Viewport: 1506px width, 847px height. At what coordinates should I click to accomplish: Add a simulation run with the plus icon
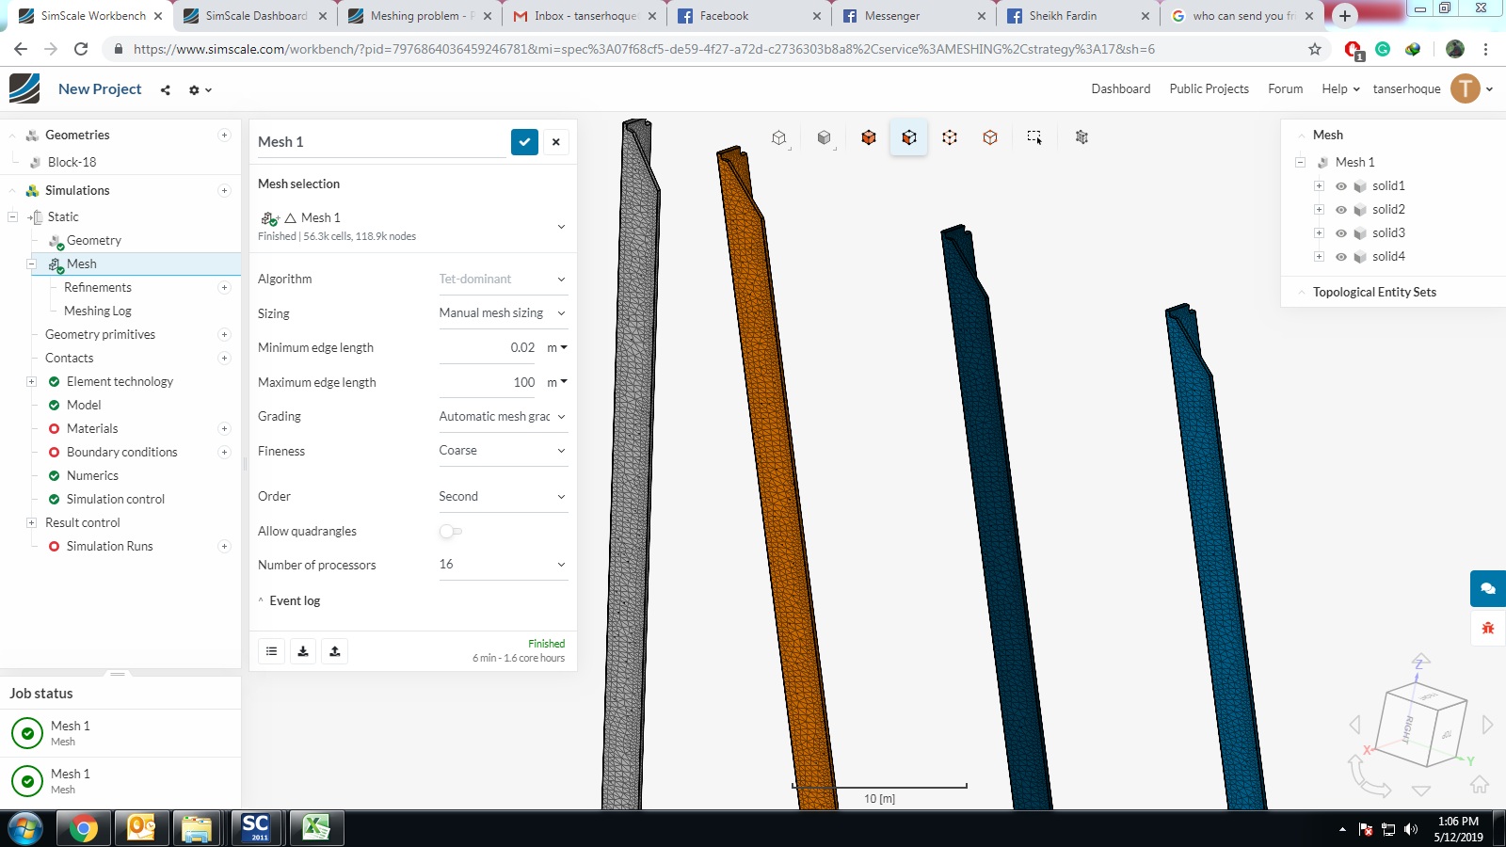click(224, 547)
